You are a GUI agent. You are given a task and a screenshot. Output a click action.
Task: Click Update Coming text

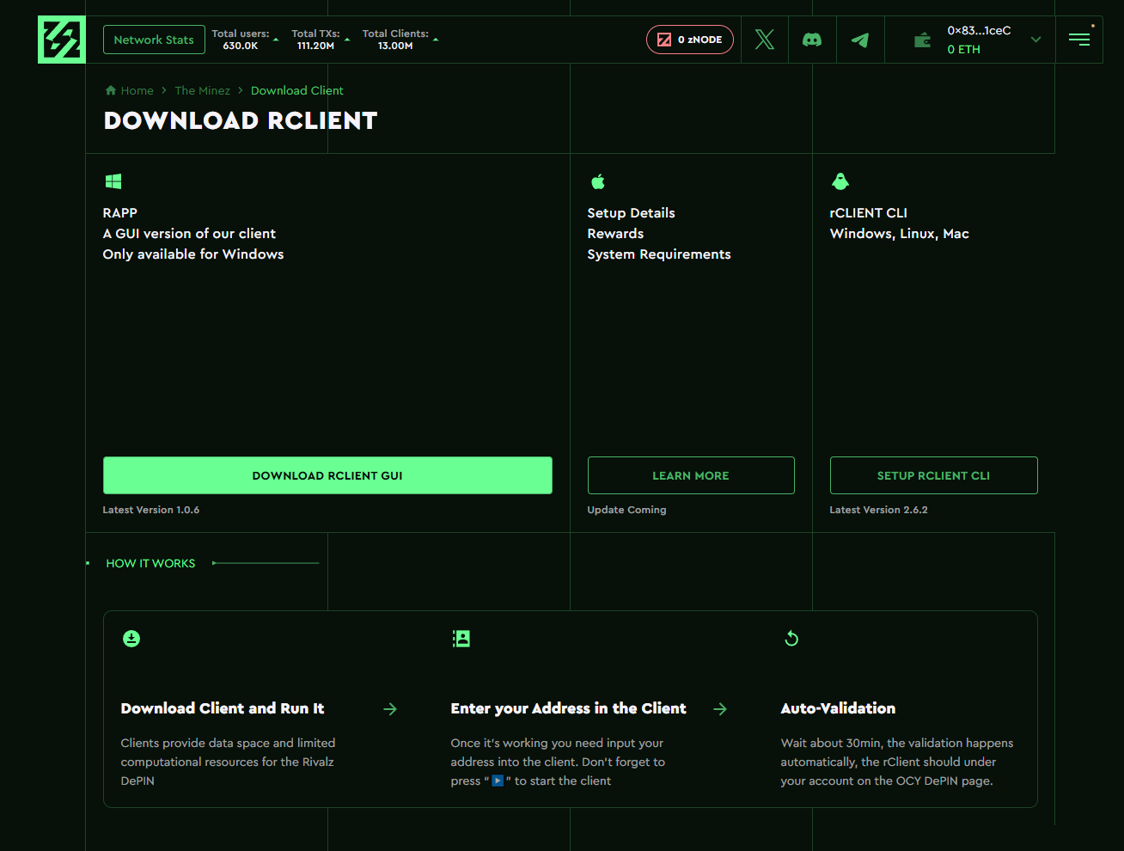click(x=626, y=510)
